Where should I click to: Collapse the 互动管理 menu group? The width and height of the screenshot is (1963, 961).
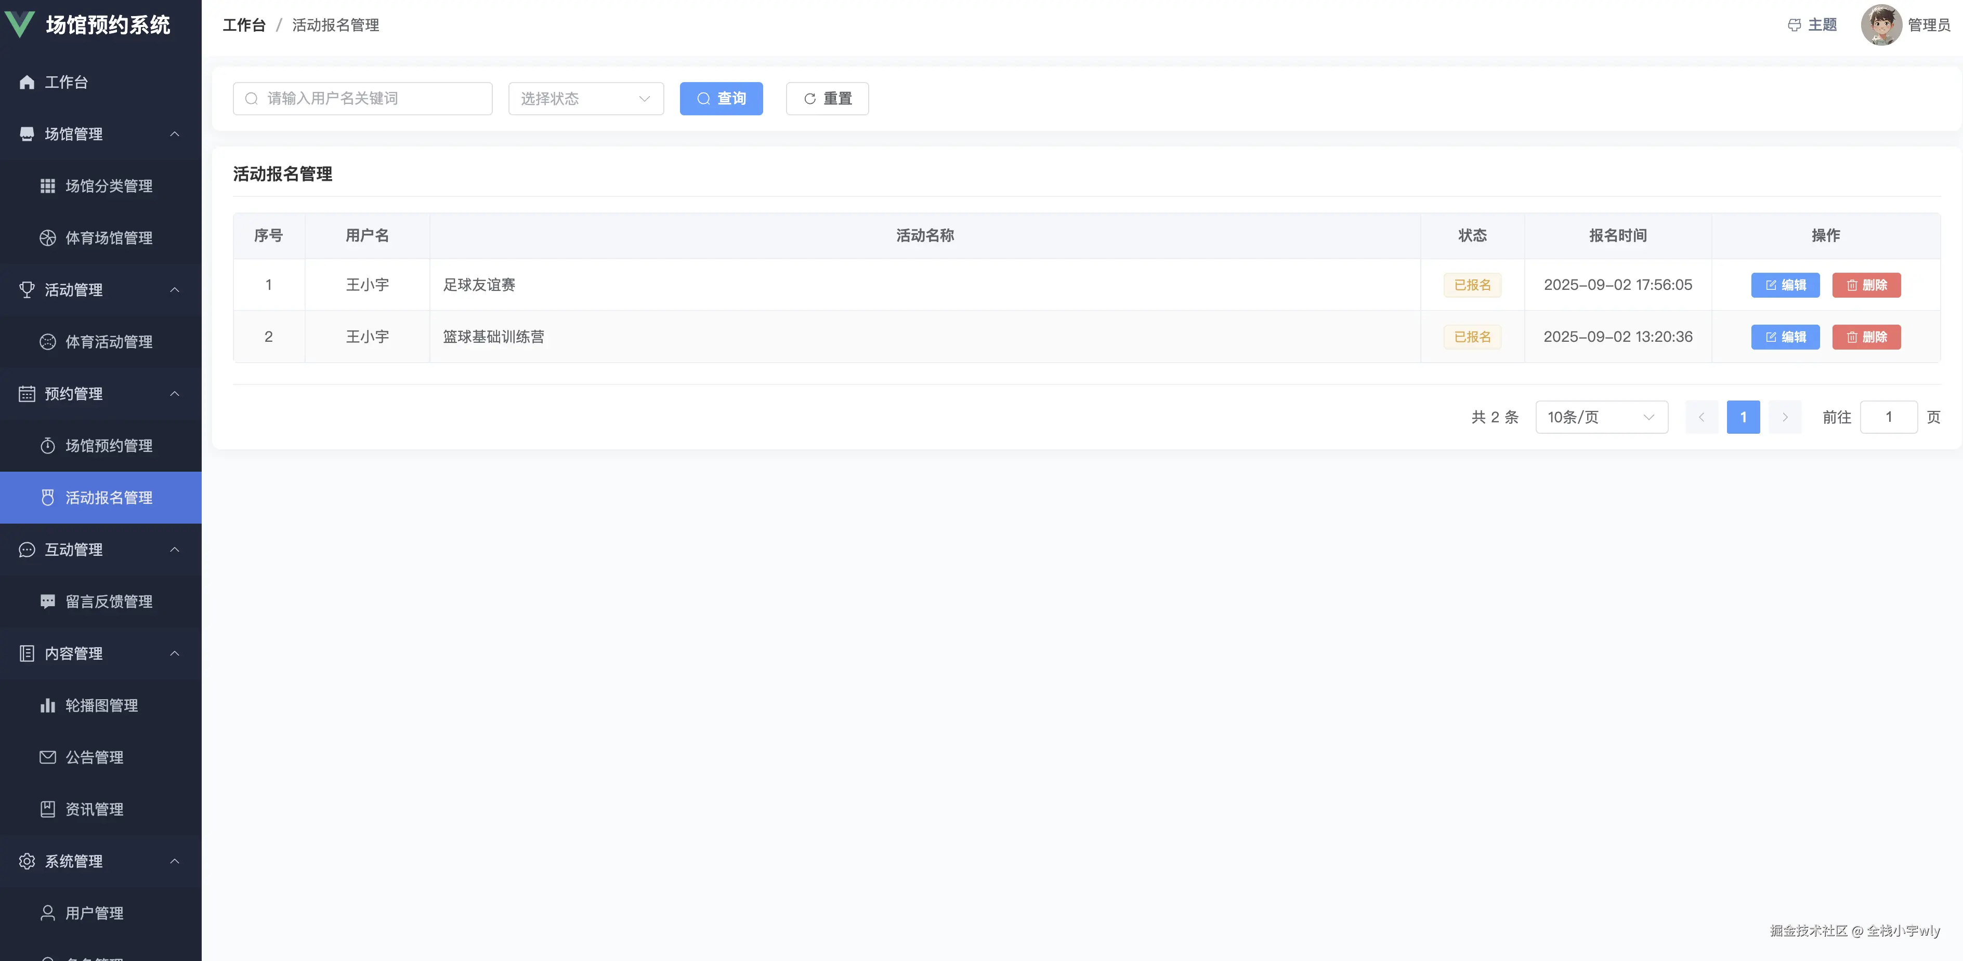pos(175,550)
